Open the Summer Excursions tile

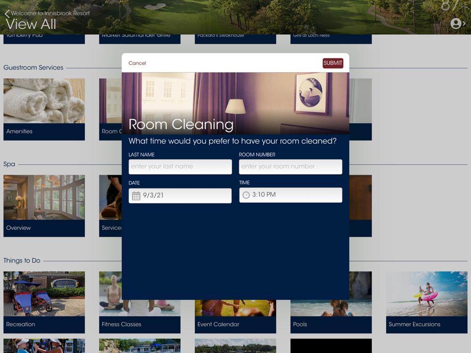click(427, 302)
